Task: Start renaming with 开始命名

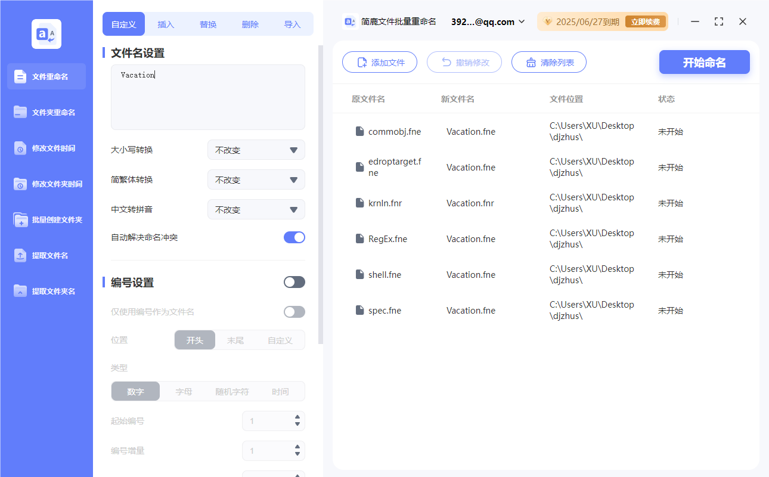Action: 704,62
